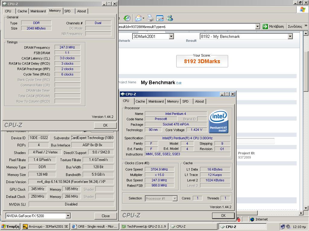
Task: Open the Processor #1 selection dropdown
Action: click(x=175, y=199)
